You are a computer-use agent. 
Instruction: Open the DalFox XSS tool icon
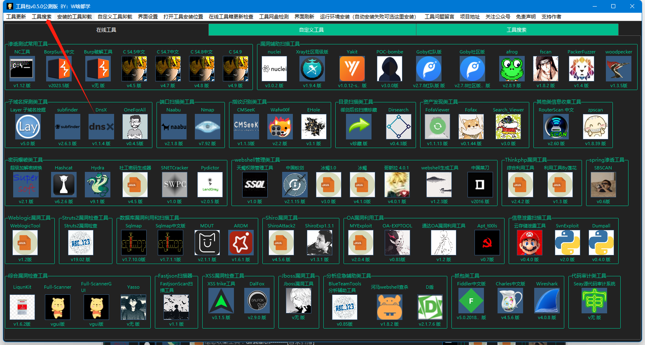pyautogui.click(x=257, y=301)
